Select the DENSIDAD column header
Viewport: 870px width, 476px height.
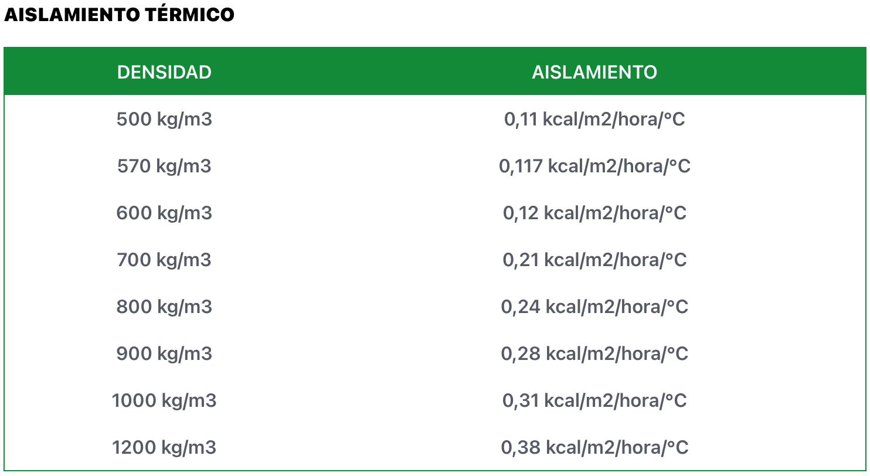(164, 72)
